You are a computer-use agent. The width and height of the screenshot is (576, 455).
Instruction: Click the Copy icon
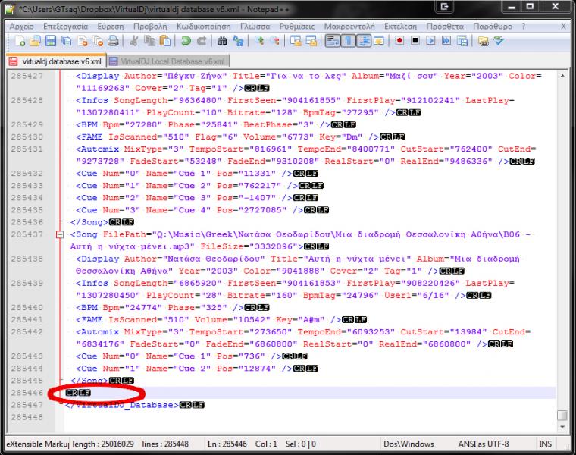149,41
